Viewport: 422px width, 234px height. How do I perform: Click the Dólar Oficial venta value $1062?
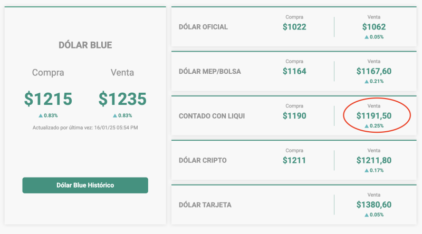tap(374, 27)
